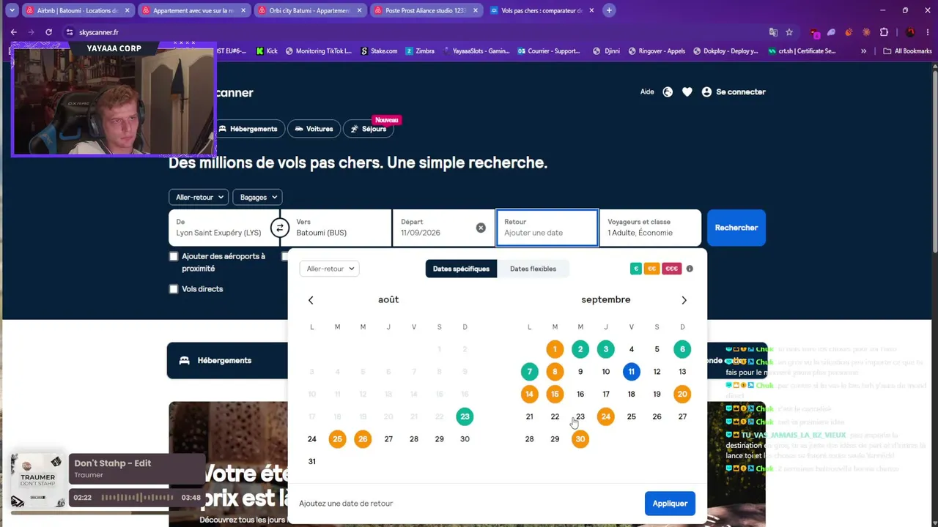Click Se connecter to sign in
Image resolution: width=938 pixels, height=527 pixels.
pyautogui.click(x=734, y=92)
